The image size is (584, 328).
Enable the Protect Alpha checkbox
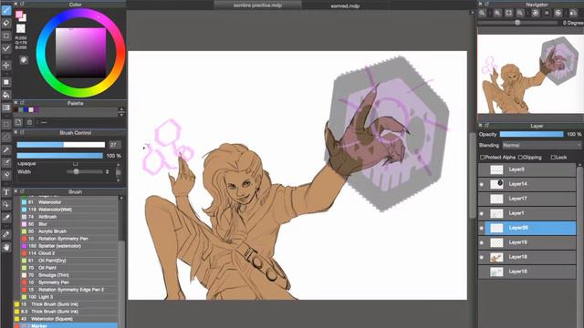tap(483, 158)
